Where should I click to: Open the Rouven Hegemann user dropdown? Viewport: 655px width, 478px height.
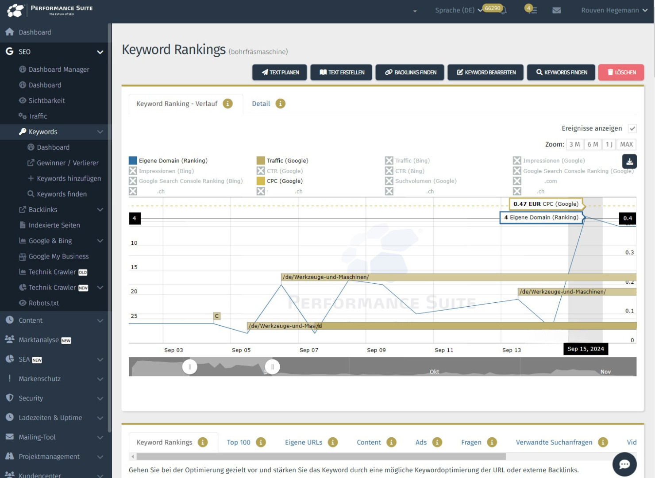point(614,10)
